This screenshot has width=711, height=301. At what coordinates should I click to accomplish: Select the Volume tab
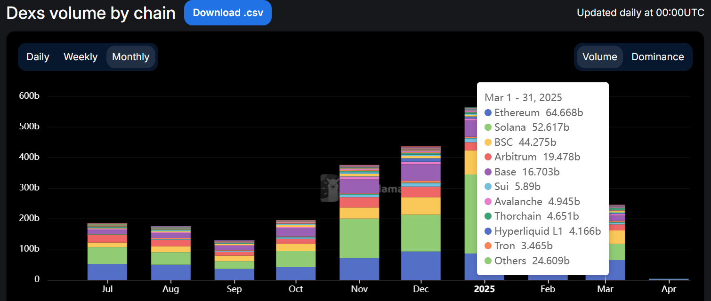click(x=600, y=56)
